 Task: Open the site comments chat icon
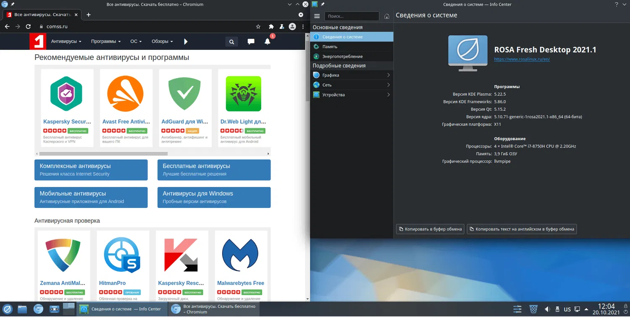(251, 42)
